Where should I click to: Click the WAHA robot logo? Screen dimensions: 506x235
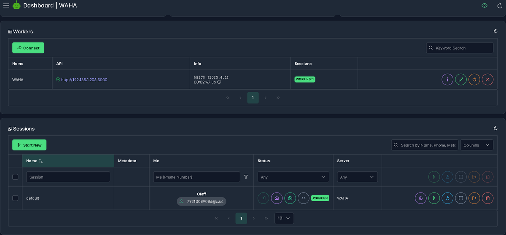(16, 5)
